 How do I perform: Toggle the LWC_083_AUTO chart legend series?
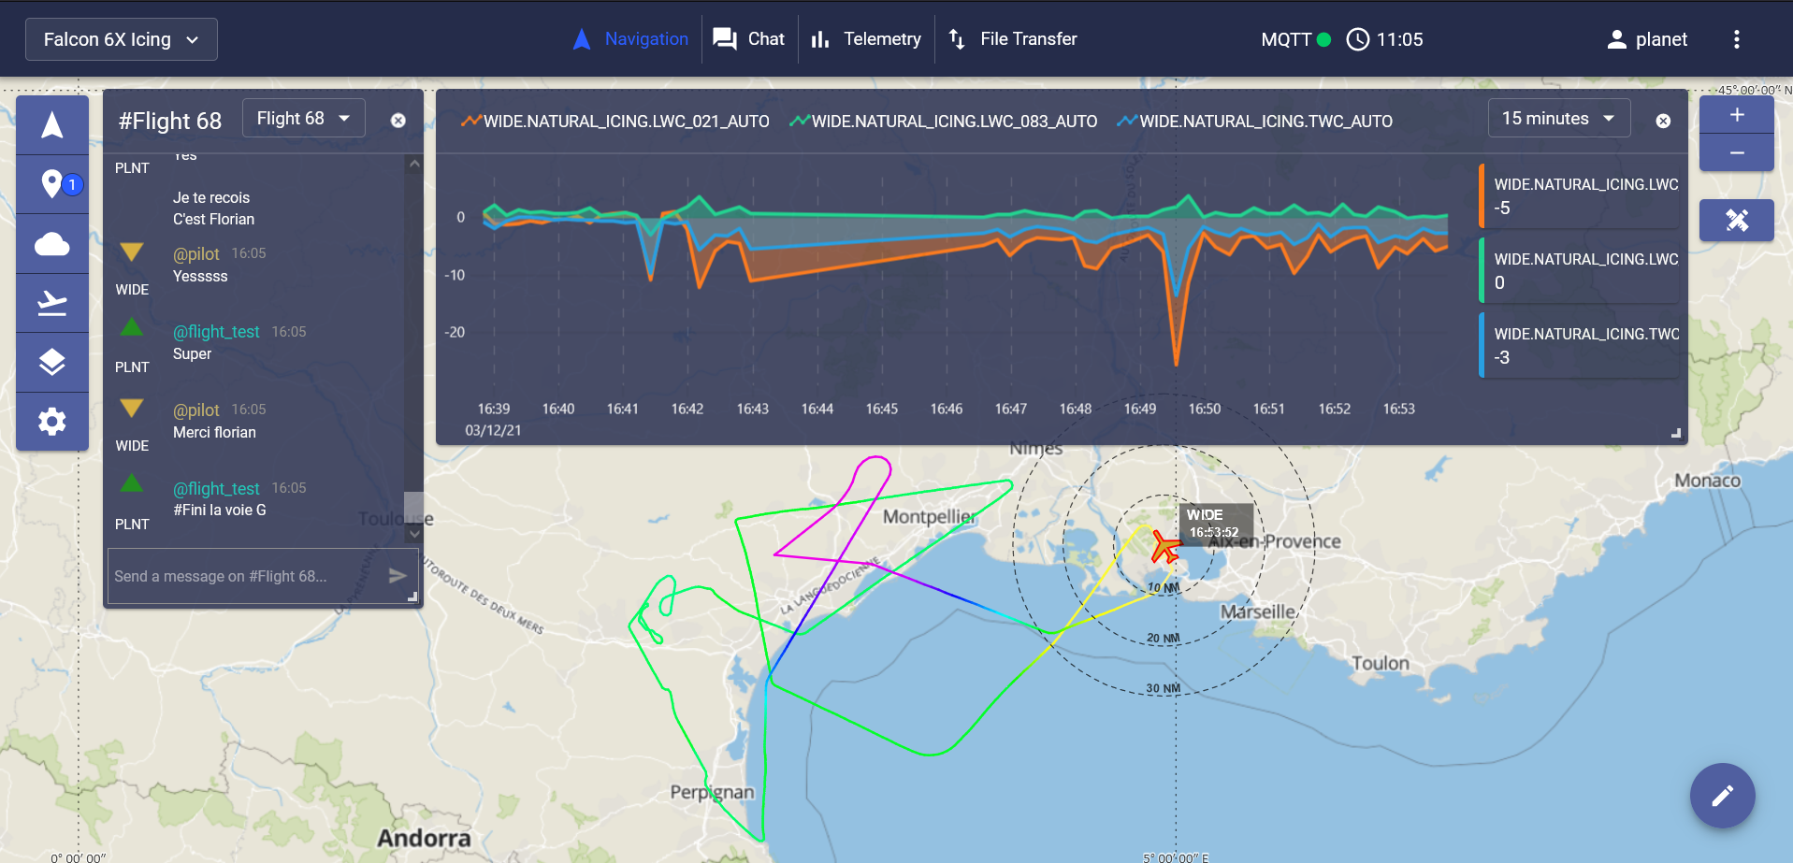944,122
